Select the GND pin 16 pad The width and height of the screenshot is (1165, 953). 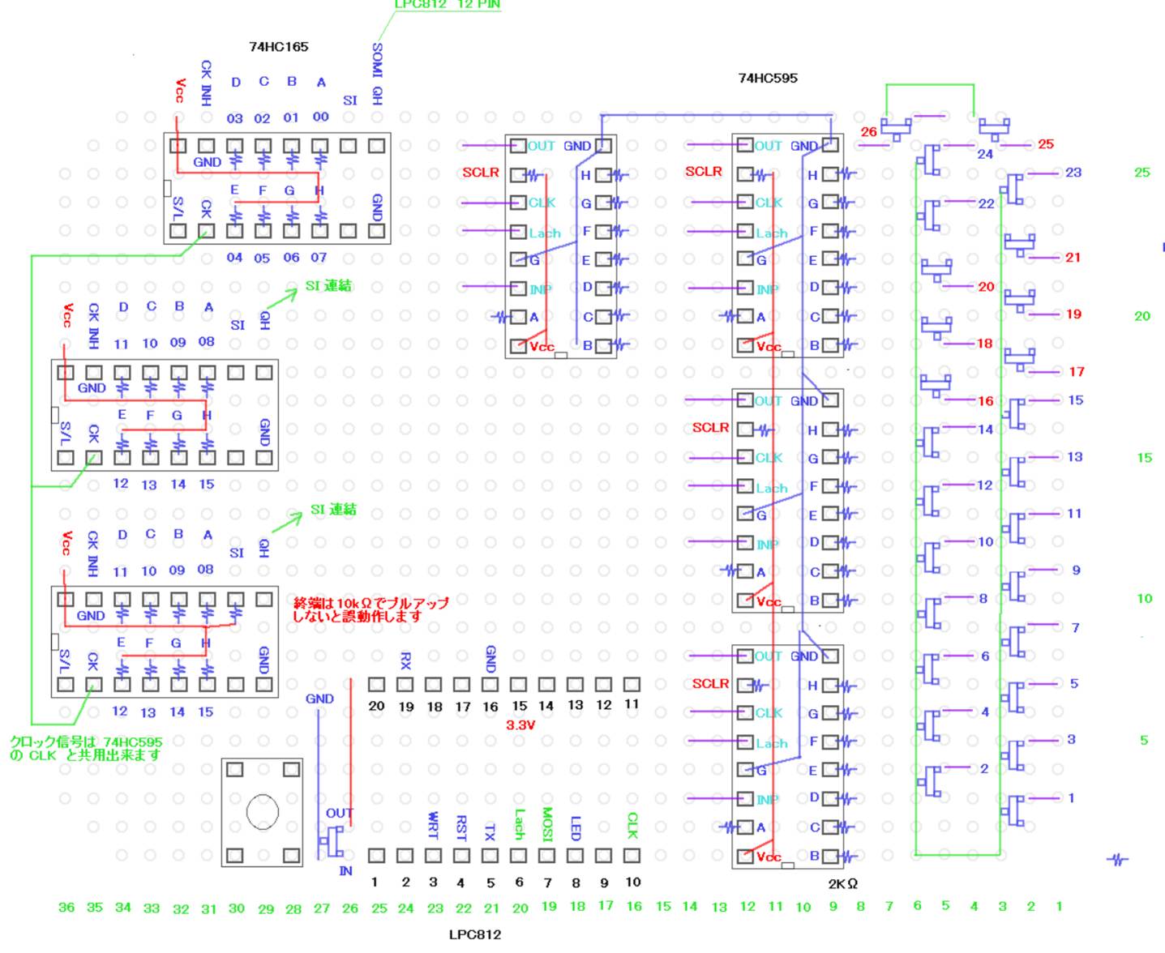[x=490, y=685]
